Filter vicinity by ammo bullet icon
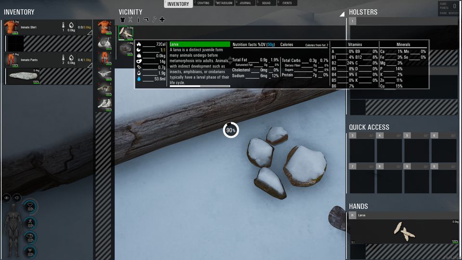Image resolution: width=462 pixels, height=260 pixels. coord(138,20)
